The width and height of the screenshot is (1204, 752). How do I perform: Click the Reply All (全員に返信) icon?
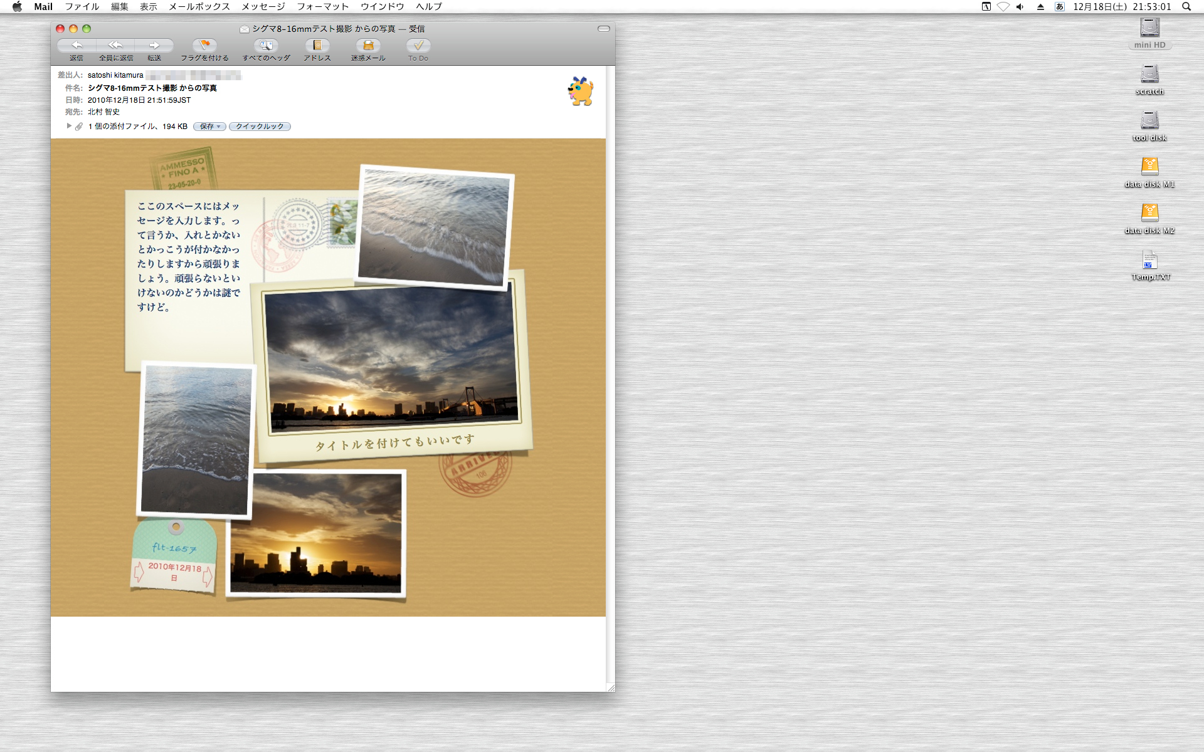tap(115, 45)
